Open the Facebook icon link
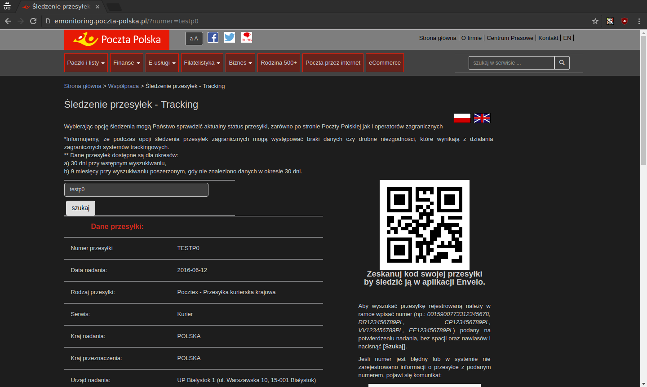Image resolution: width=647 pixels, height=387 pixels. point(213,37)
